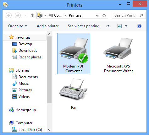Click navigation pane scroll up arrow

pos(49,34)
